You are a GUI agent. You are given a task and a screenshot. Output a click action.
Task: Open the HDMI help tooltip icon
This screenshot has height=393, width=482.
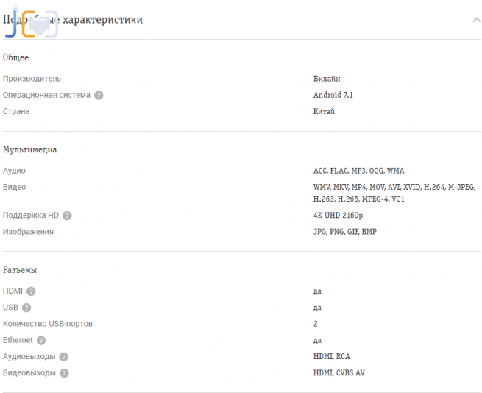[31, 291]
